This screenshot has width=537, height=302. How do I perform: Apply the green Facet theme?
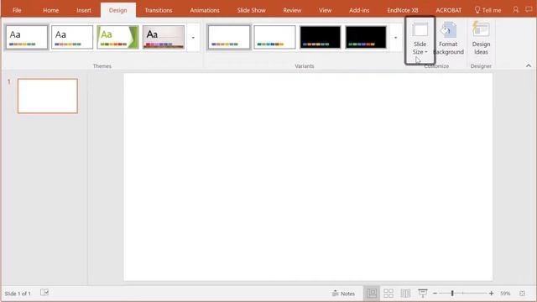pyautogui.click(x=117, y=37)
